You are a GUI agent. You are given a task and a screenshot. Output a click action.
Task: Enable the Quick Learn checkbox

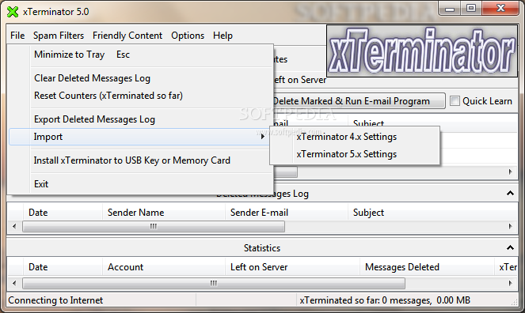pos(455,101)
